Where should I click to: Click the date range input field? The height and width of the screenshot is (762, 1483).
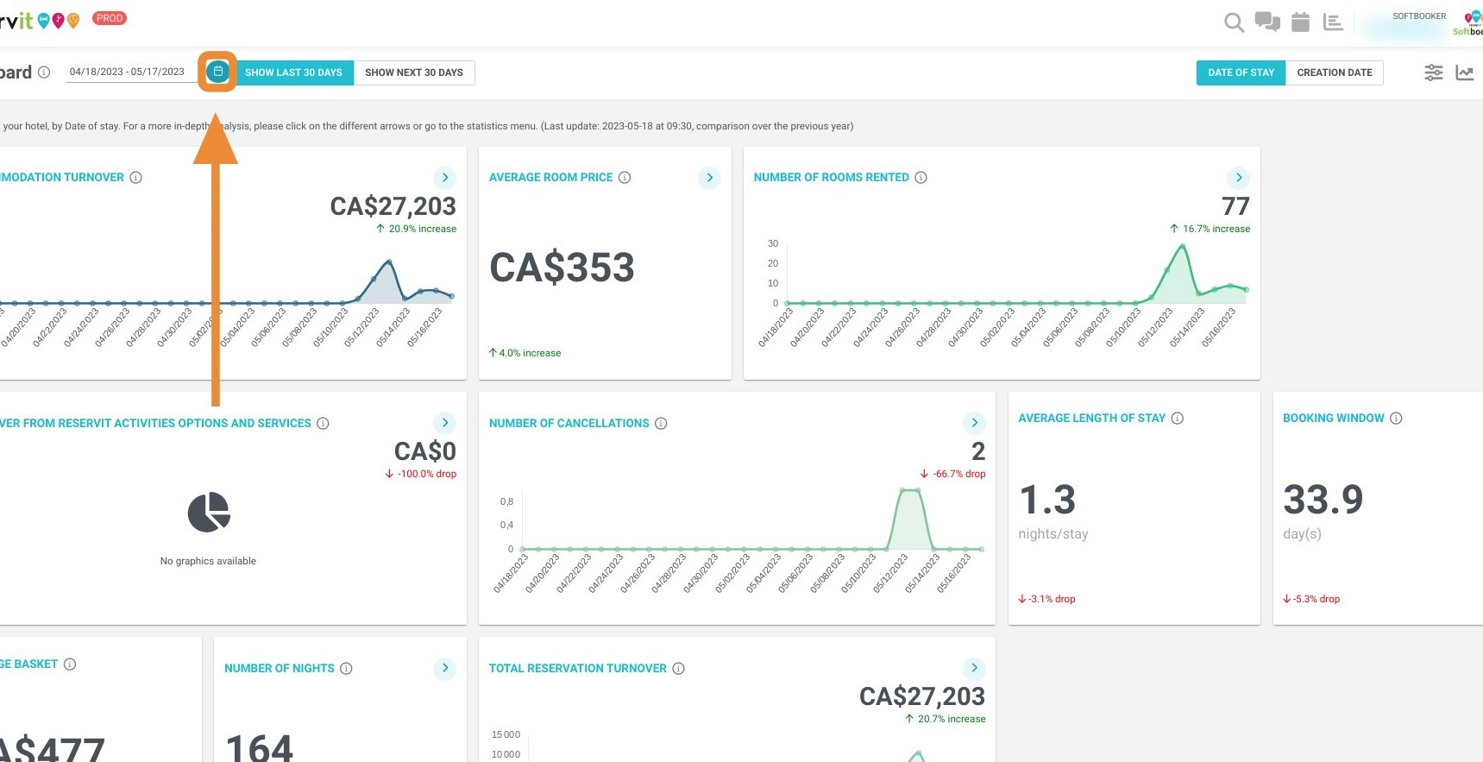tap(132, 72)
